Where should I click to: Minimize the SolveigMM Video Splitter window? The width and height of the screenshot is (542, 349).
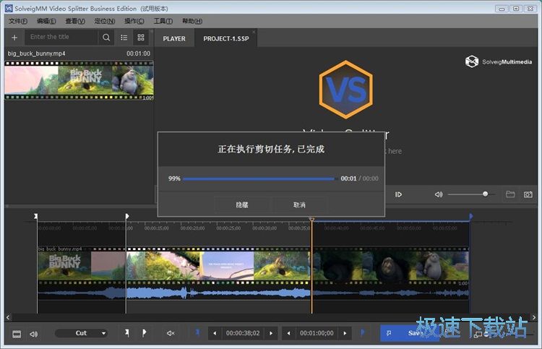(x=502, y=8)
